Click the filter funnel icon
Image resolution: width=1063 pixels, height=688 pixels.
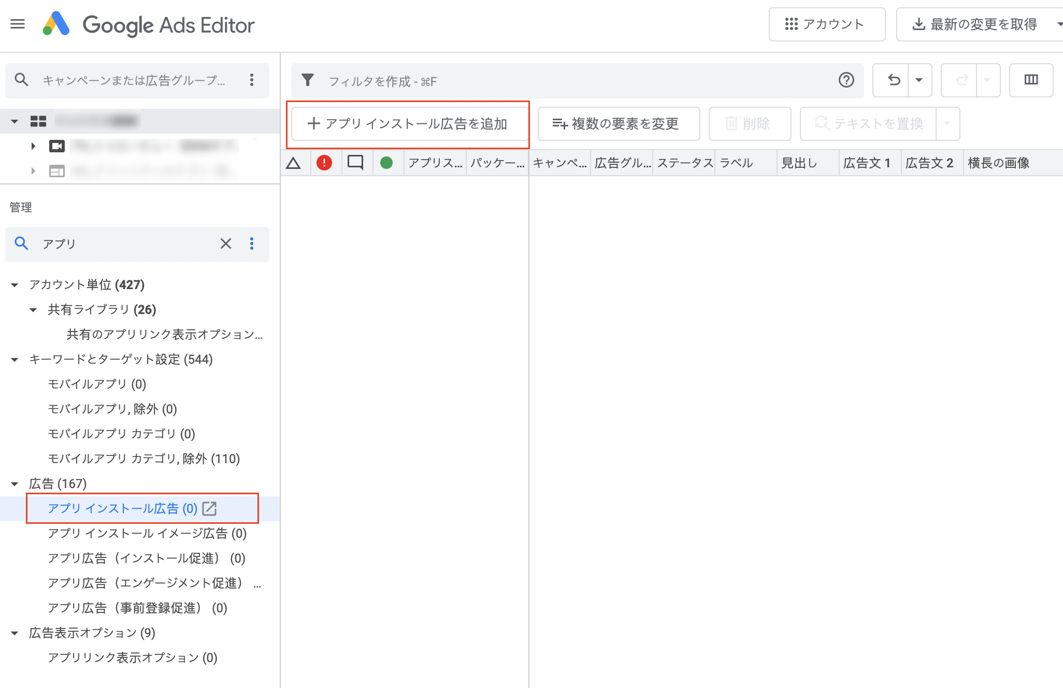(308, 80)
